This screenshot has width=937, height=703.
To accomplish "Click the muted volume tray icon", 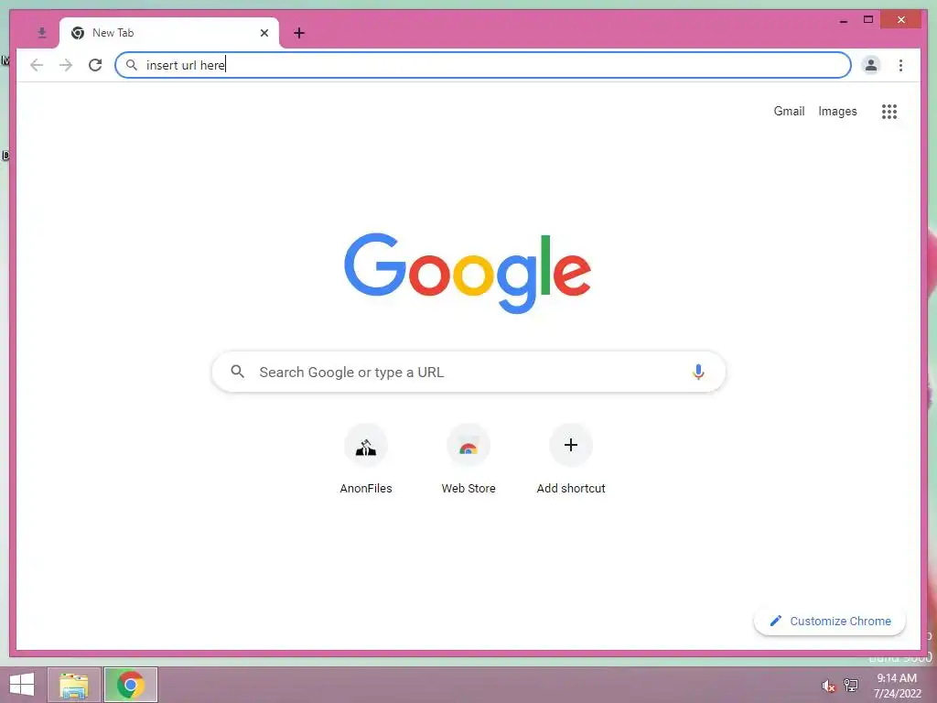I will tap(828, 686).
